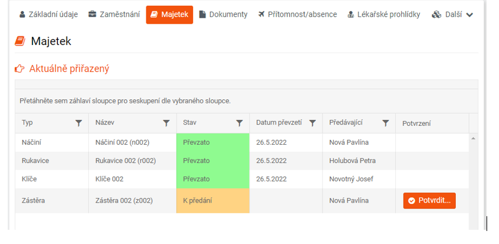This screenshot has width=499, height=244.
Task: Click the Náčiní type cell
Action: click(x=52, y=142)
